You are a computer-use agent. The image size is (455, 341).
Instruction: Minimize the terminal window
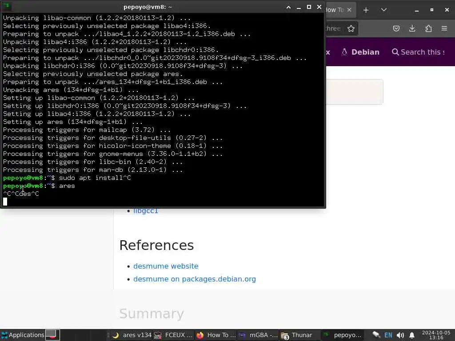[299, 7]
